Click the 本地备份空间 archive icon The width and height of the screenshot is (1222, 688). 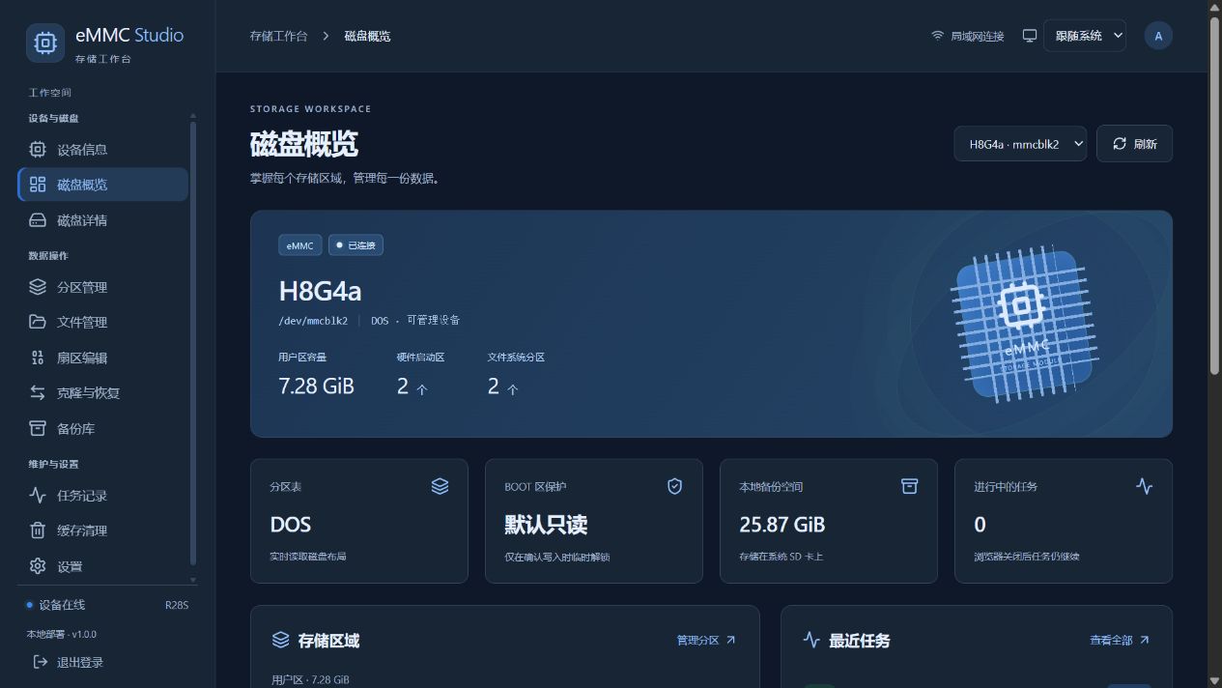click(909, 486)
